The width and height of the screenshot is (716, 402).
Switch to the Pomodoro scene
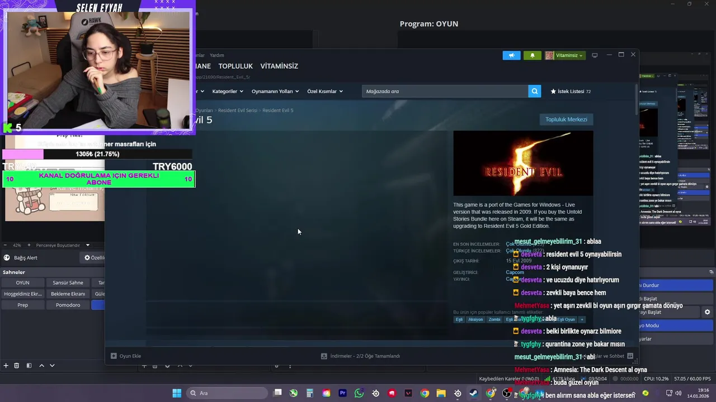click(68, 305)
